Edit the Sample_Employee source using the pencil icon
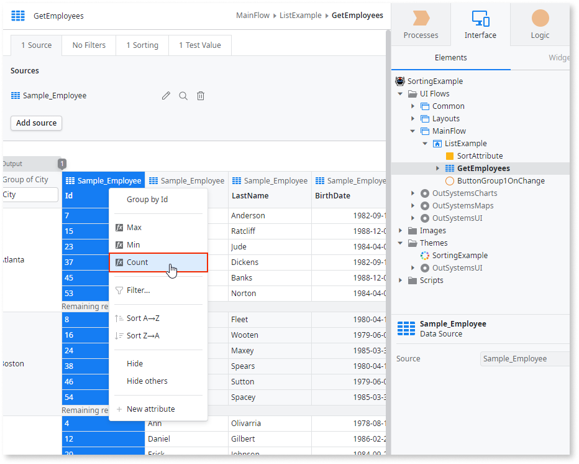Image resolution: width=579 pixels, height=464 pixels. pyautogui.click(x=166, y=95)
